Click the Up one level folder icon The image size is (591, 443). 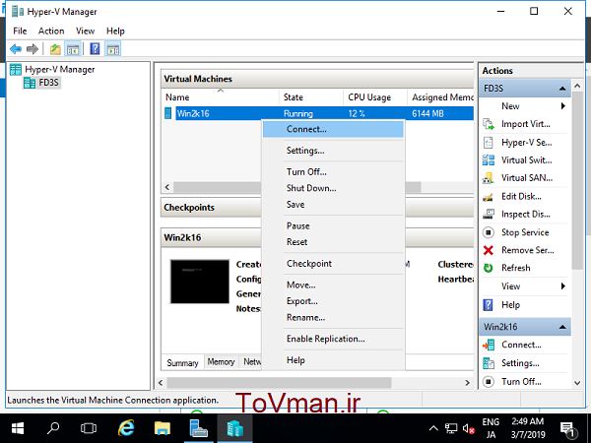click(x=55, y=49)
